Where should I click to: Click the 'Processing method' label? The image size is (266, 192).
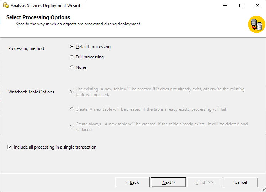[x=26, y=48]
